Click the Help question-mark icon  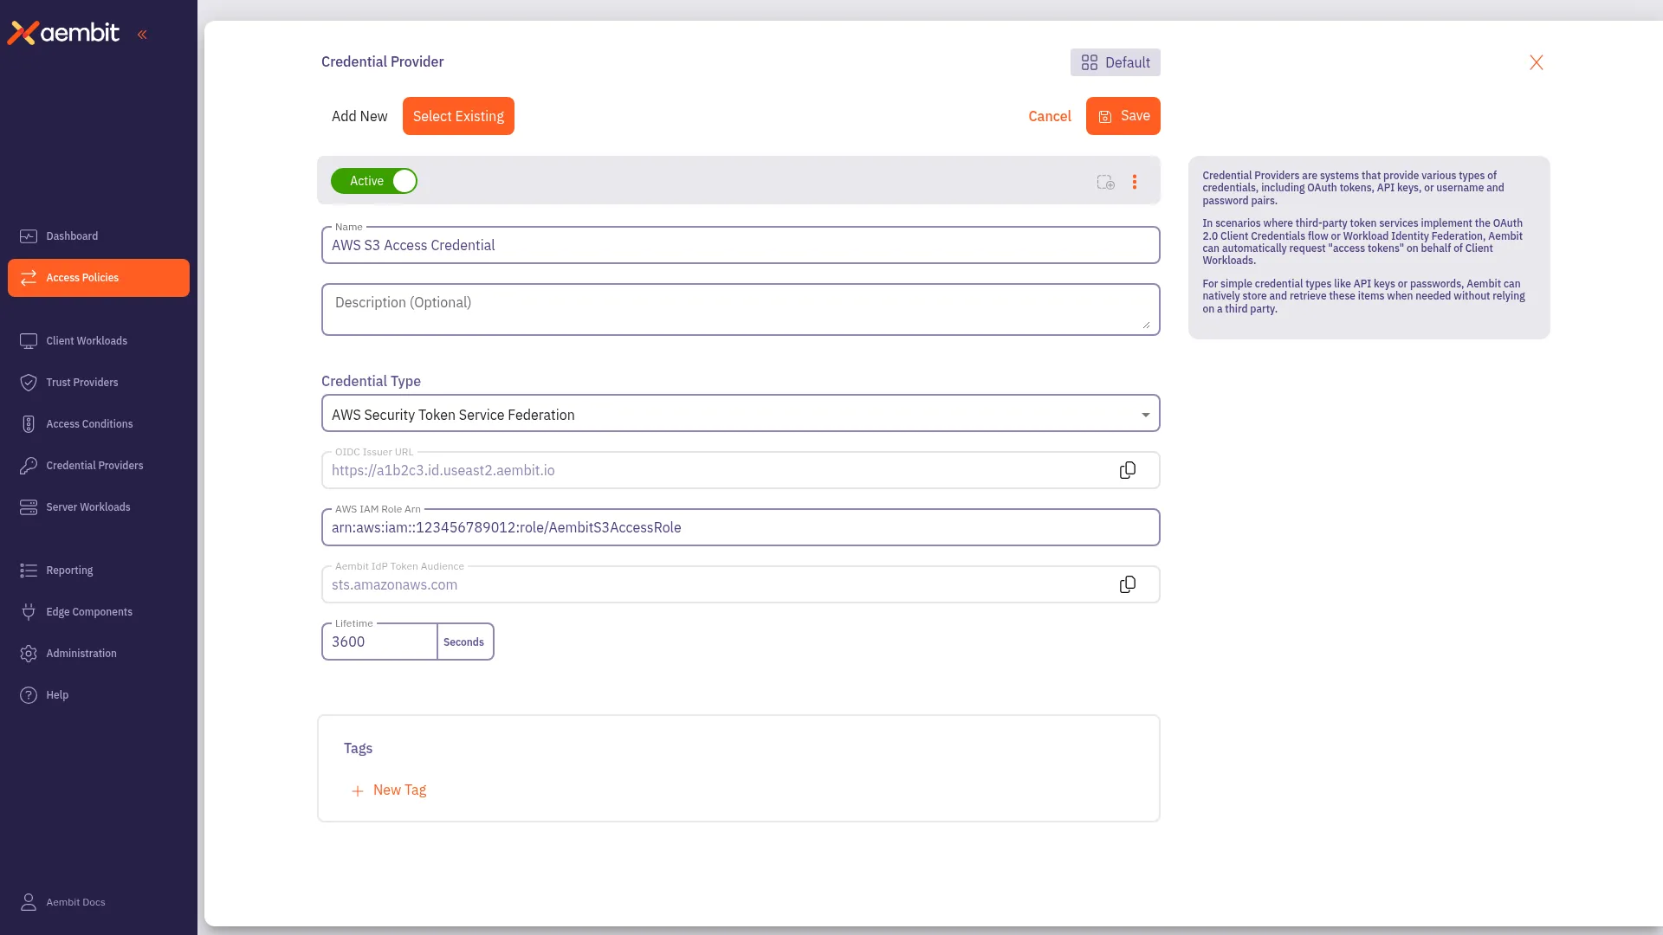29,695
